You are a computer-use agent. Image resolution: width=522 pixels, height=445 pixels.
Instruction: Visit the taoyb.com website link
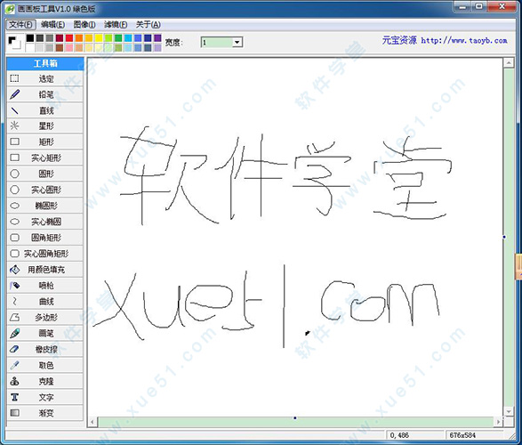tap(464, 41)
